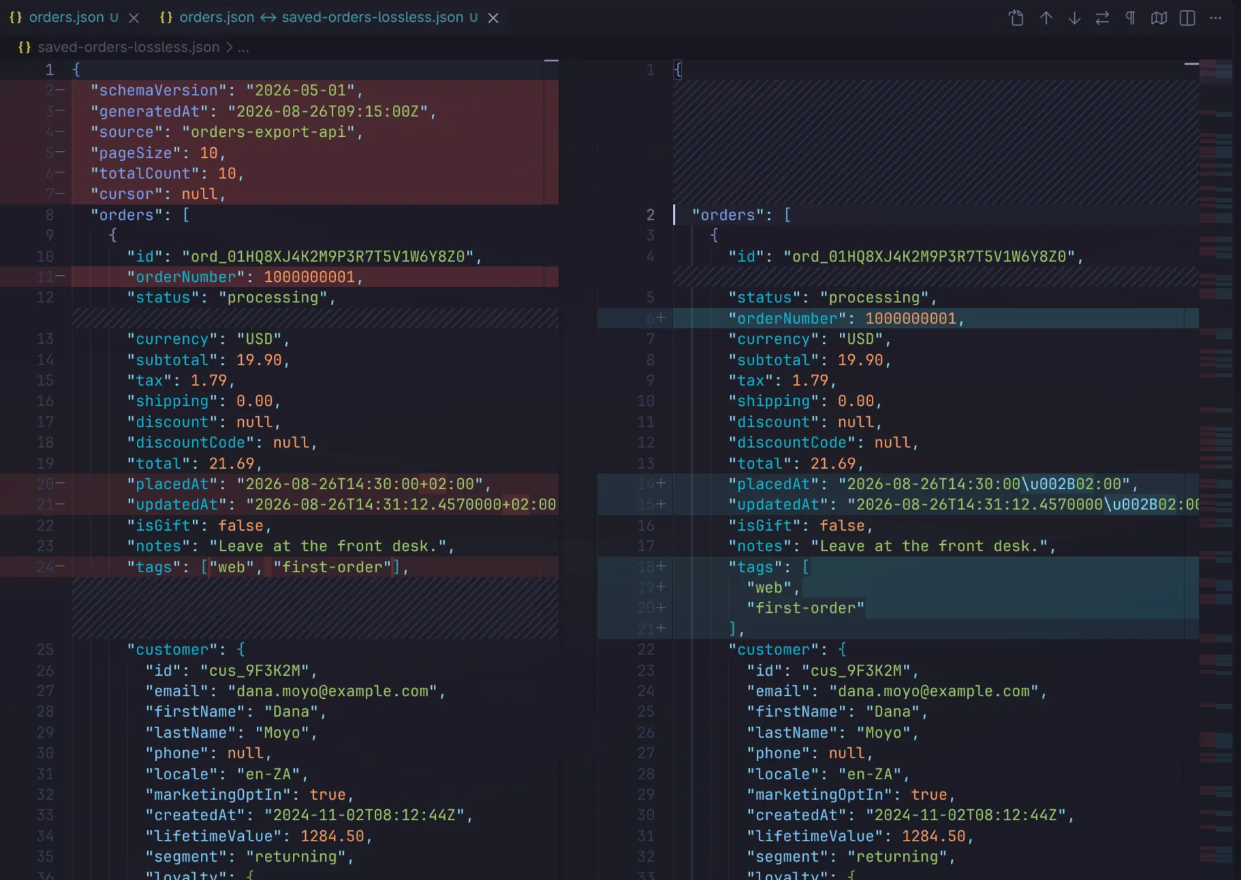Open the More Actions ellipsis menu
The height and width of the screenshot is (880, 1241).
[1216, 18]
